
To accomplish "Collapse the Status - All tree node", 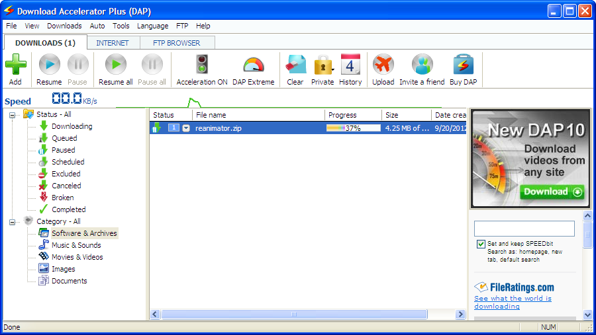I will (x=13, y=114).
